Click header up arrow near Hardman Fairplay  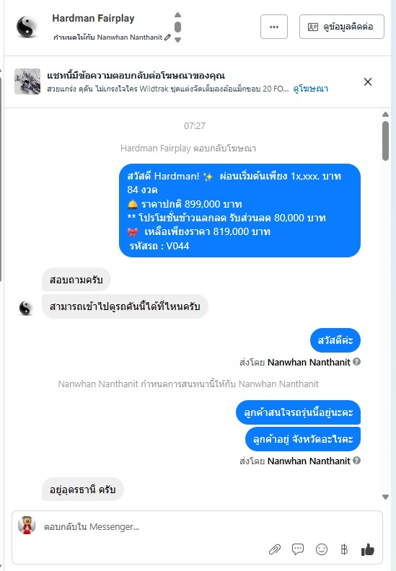click(177, 15)
